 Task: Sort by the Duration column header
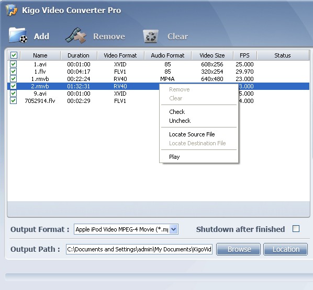[x=79, y=55]
